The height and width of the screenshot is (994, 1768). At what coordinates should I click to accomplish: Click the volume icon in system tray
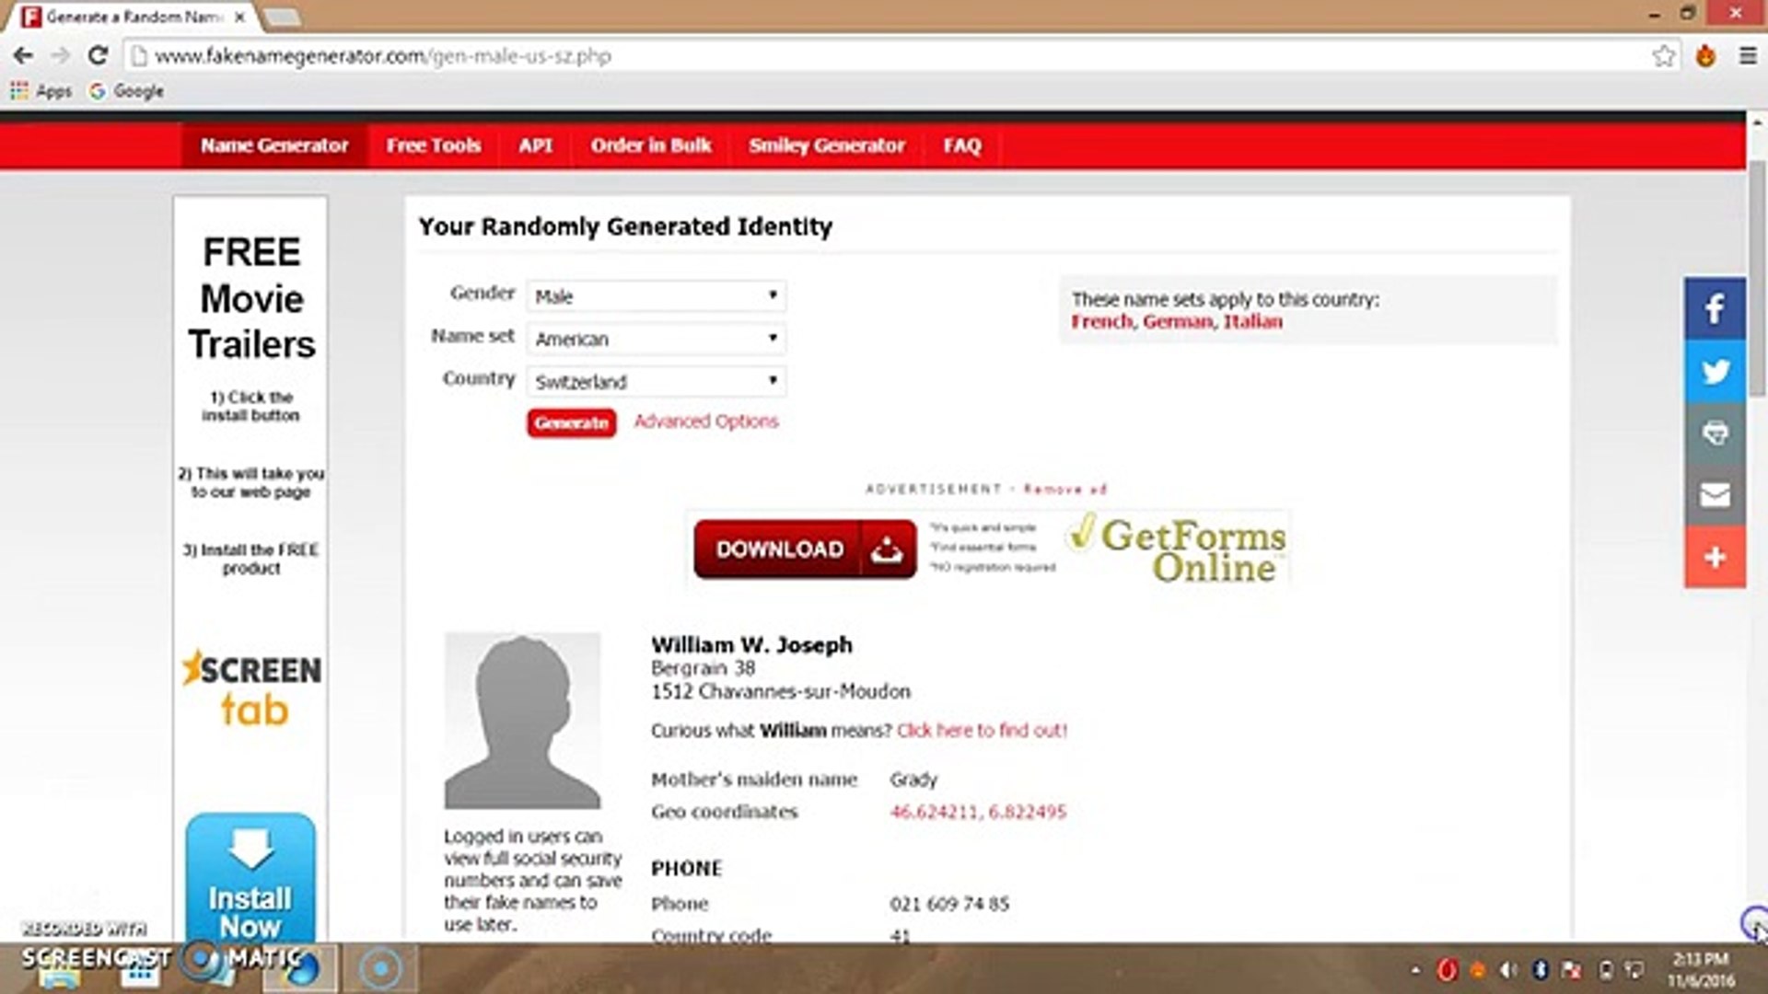(x=1507, y=970)
